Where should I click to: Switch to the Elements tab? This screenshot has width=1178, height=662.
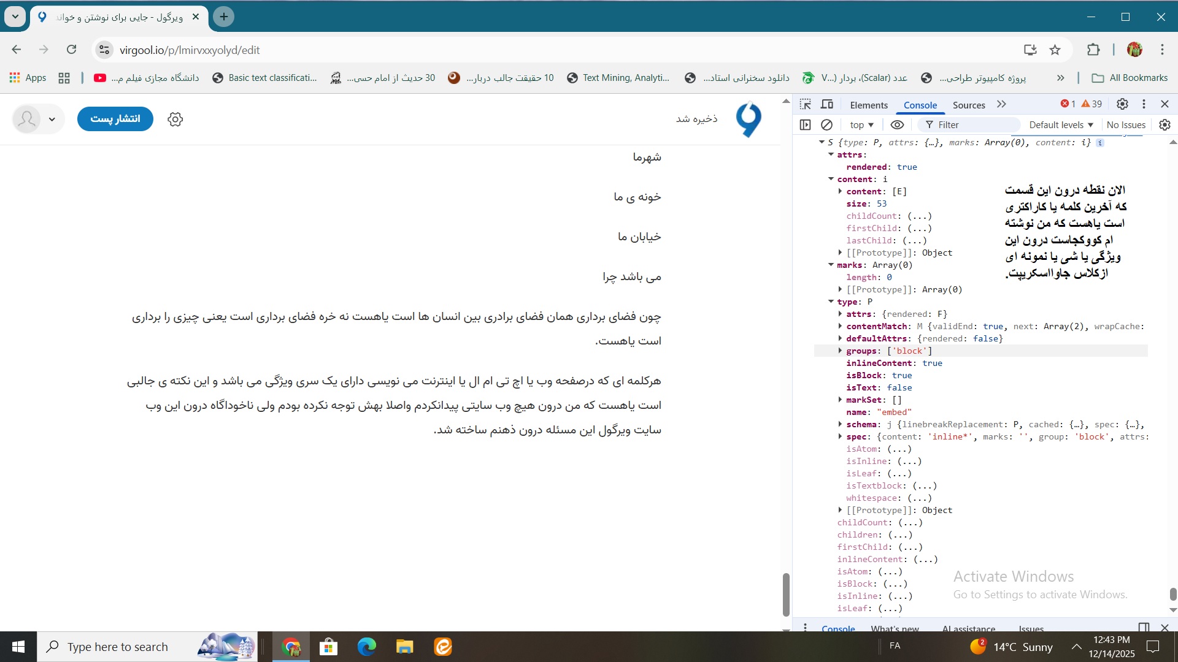click(868, 105)
